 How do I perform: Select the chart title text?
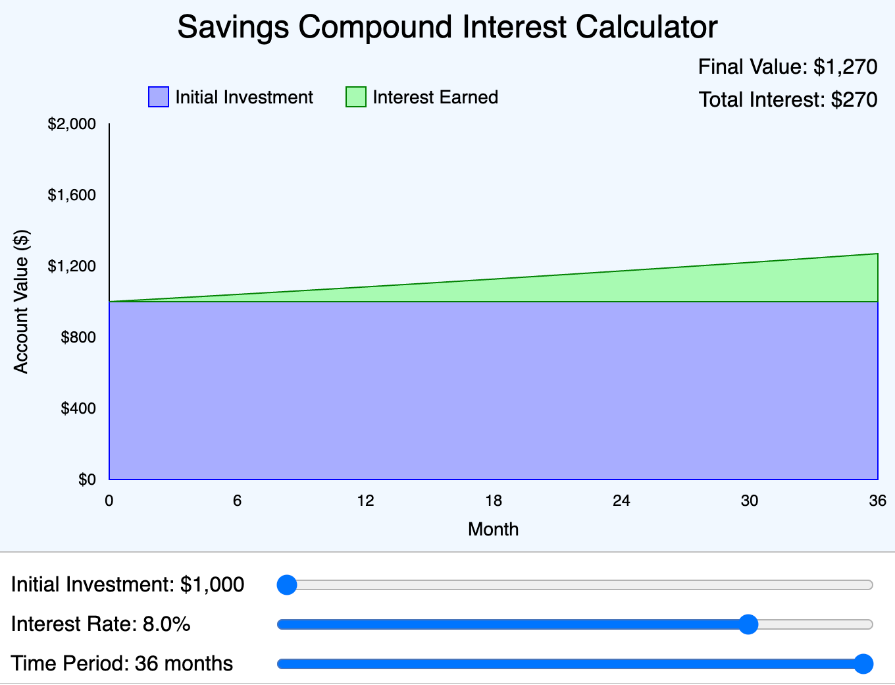(447, 27)
